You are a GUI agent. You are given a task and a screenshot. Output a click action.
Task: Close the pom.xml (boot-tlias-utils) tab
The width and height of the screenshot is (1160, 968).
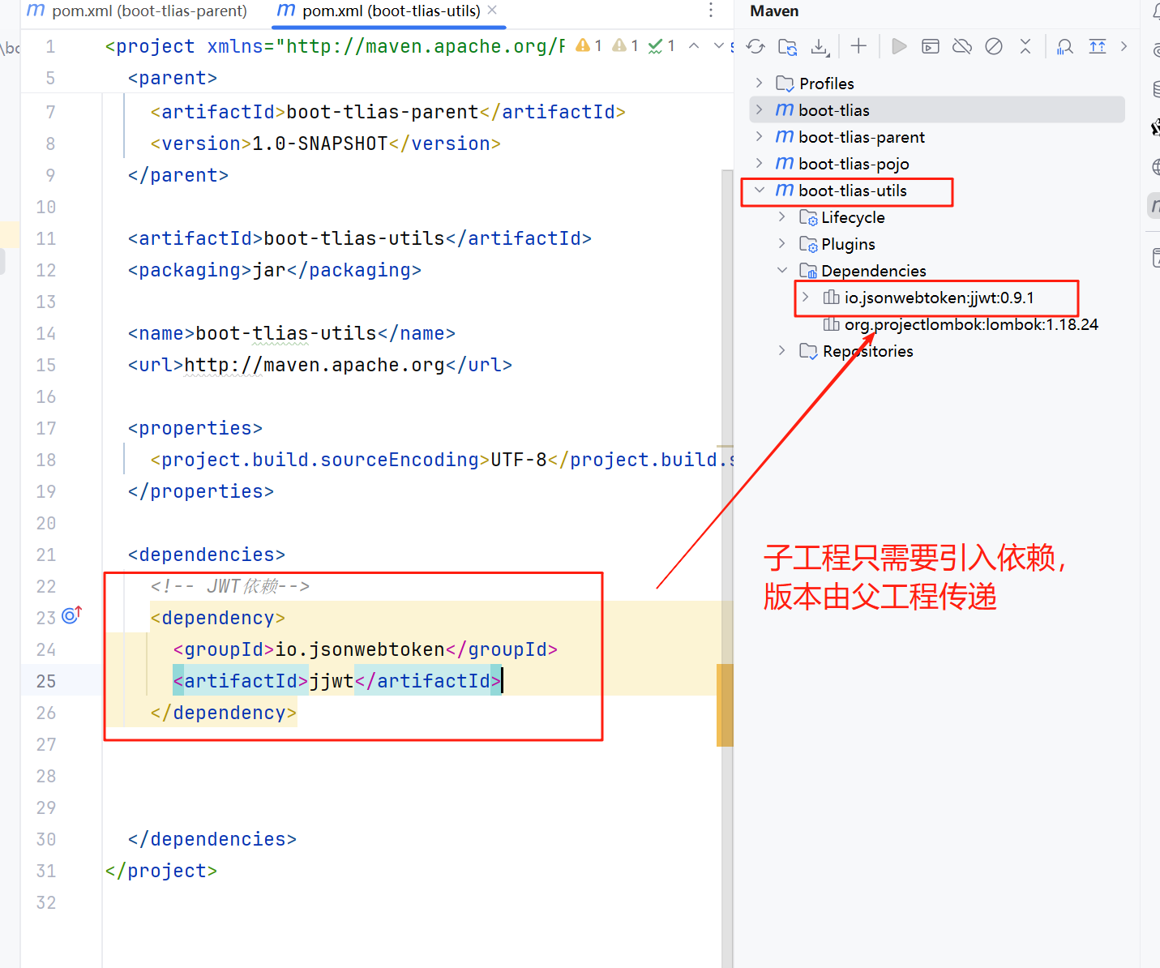click(x=492, y=10)
